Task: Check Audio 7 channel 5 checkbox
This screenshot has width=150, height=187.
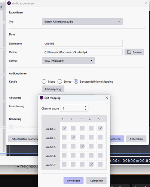Action: tap(100, 165)
